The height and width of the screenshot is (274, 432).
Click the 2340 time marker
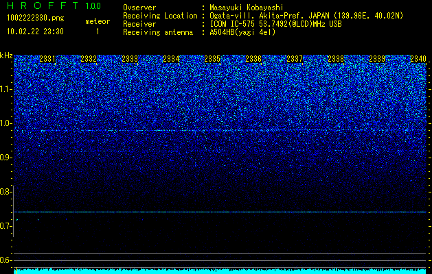(418, 59)
